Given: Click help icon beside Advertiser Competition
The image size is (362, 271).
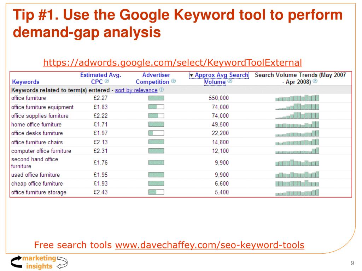Looking at the screenshot, I should tap(173, 81).
